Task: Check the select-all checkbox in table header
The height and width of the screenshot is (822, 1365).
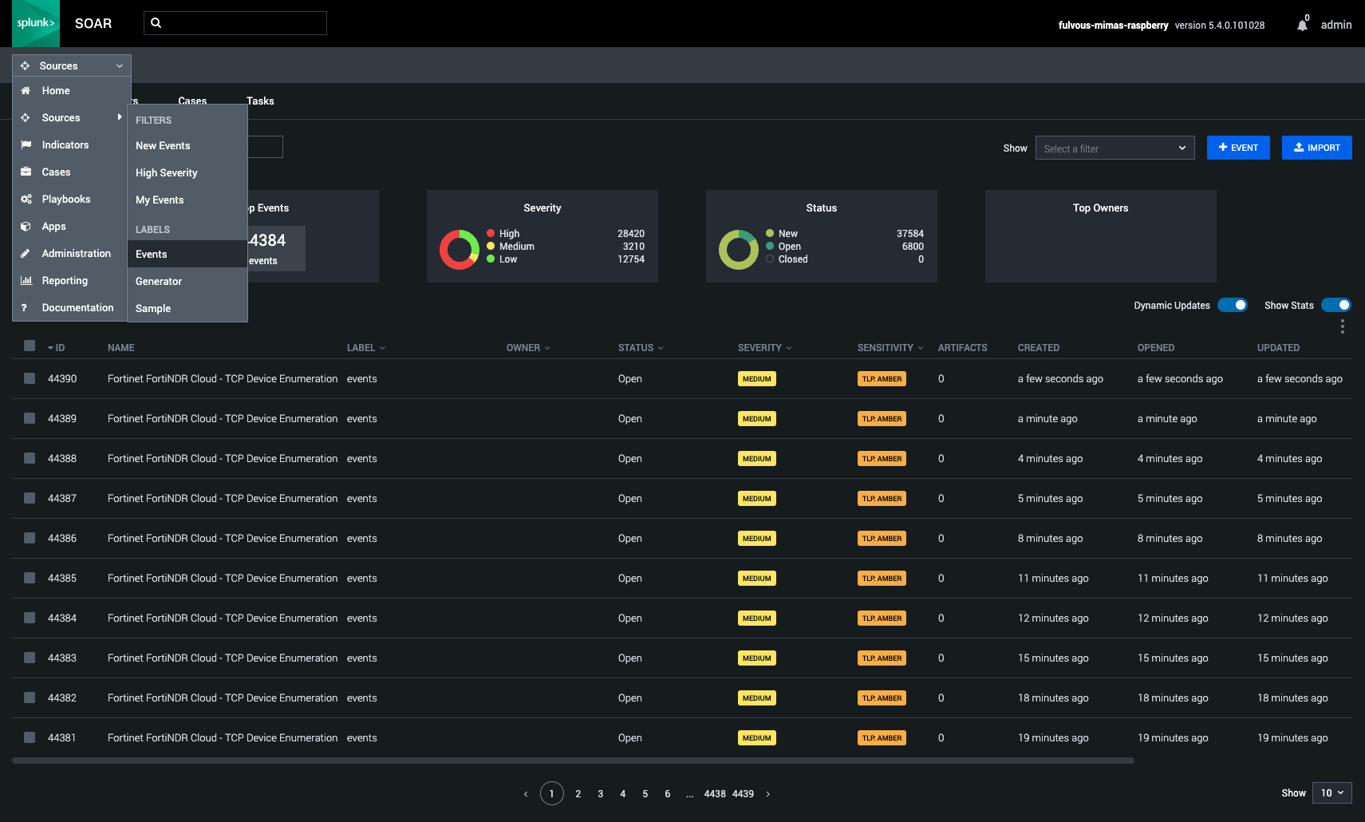Action: point(30,345)
